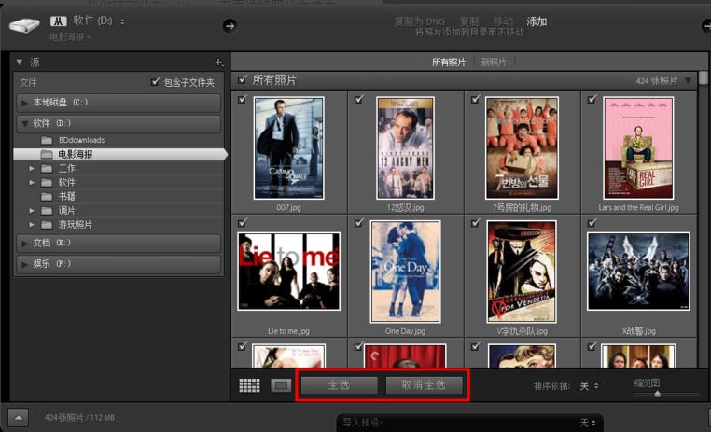The width and height of the screenshot is (711, 432).
Task: Click the upward triangle button at bottom left
Action: pos(18,417)
